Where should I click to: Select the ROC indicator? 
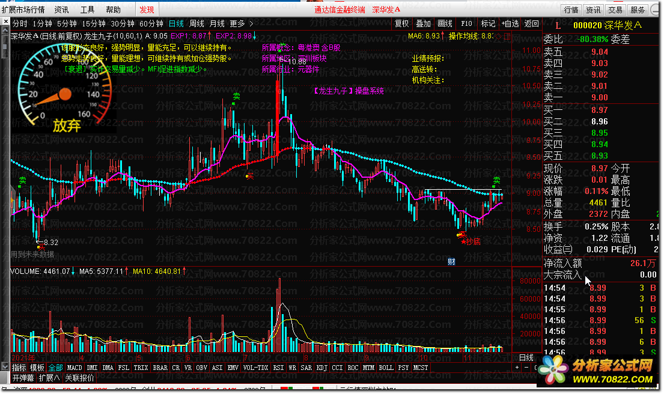[353, 368]
